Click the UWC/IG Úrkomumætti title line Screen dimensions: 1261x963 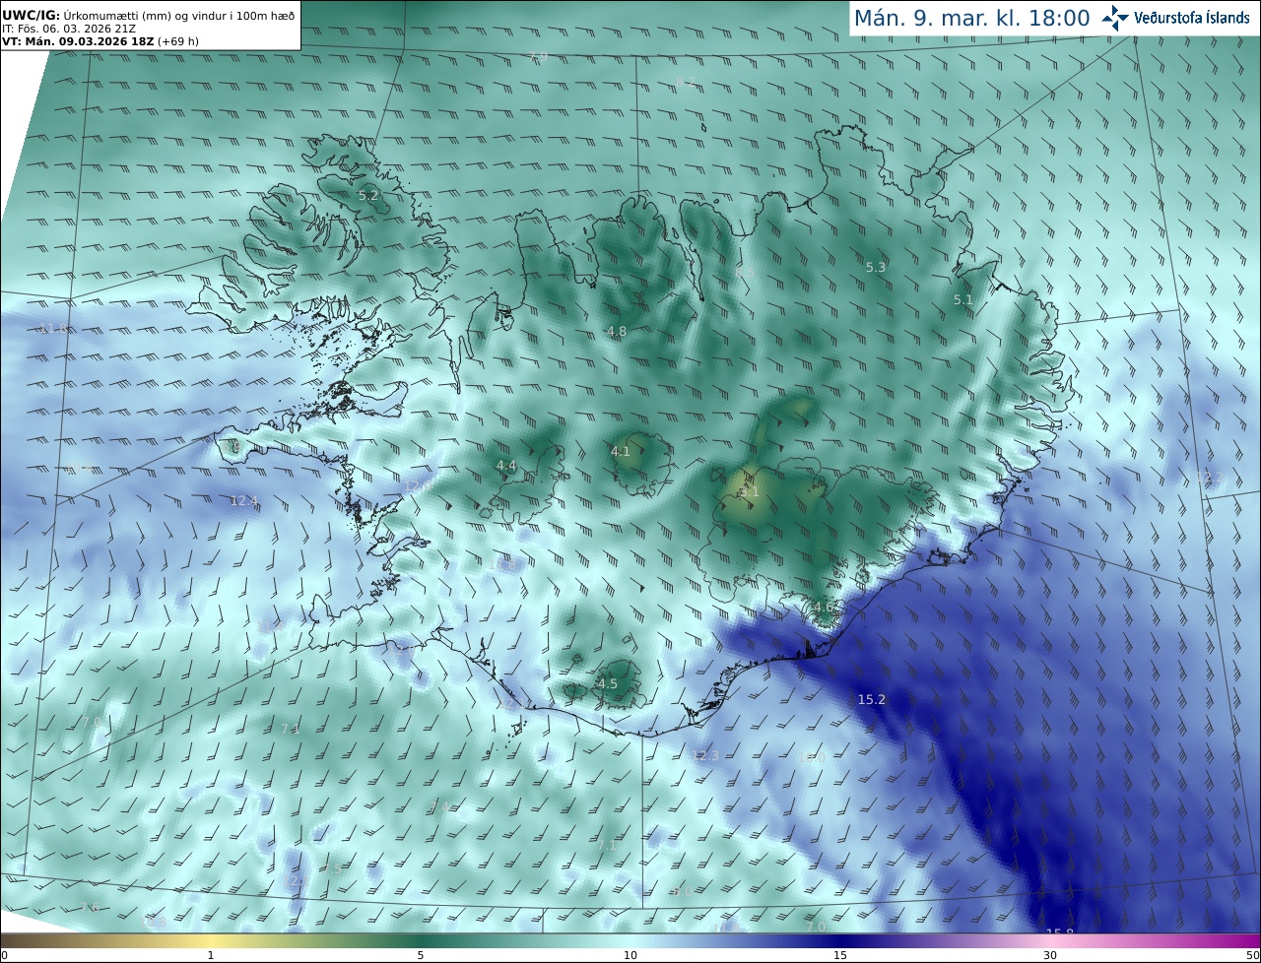(149, 16)
